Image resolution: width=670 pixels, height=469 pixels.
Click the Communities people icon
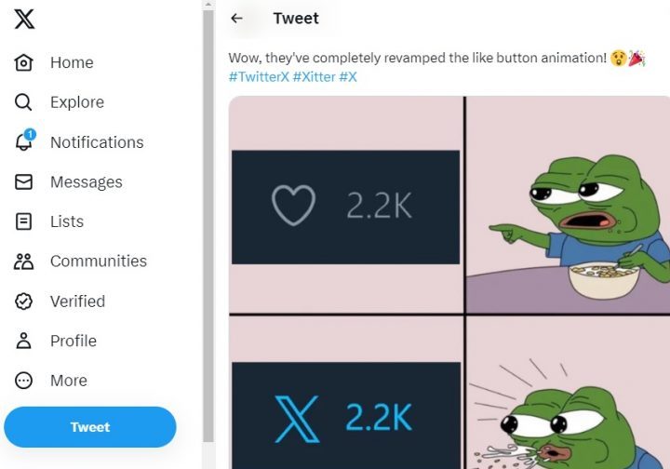(x=24, y=261)
